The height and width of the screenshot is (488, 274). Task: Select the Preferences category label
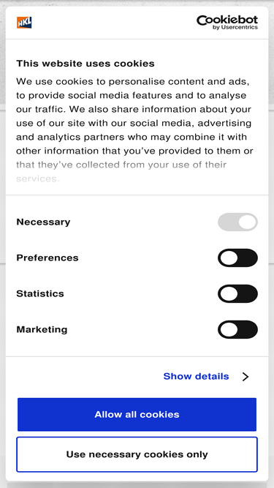pyautogui.click(x=47, y=258)
